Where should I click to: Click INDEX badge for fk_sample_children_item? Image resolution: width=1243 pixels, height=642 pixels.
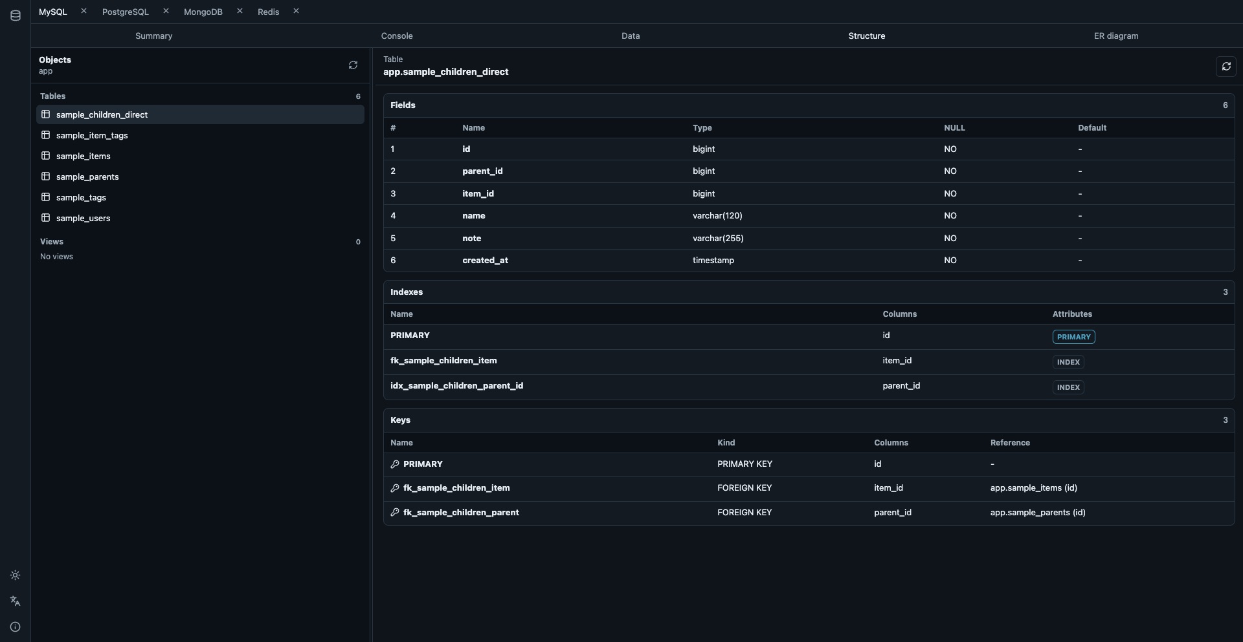click(x=1068, y=362)
